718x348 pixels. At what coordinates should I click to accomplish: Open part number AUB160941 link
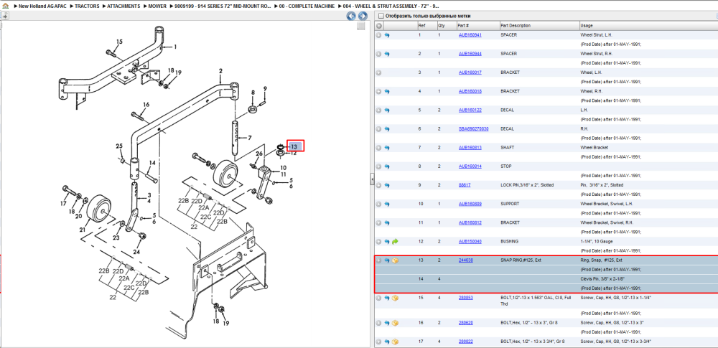coord(470,35)
